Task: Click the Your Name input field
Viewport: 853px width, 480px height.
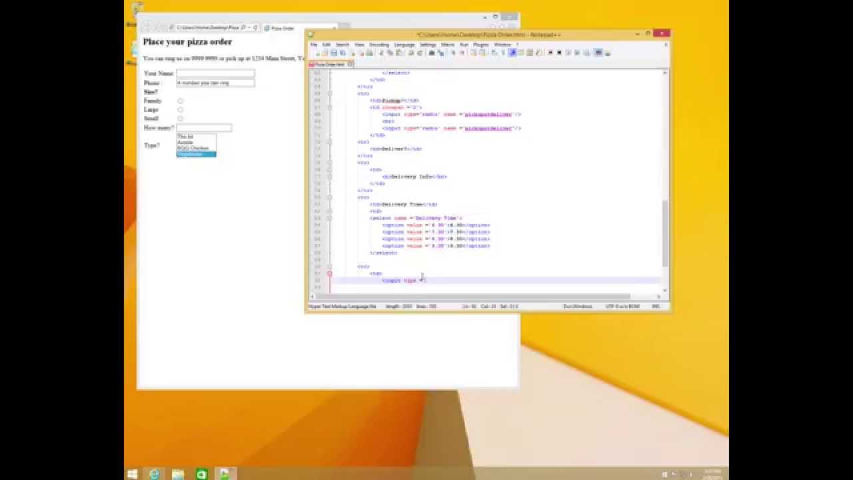Action: [x=215, y=73]
